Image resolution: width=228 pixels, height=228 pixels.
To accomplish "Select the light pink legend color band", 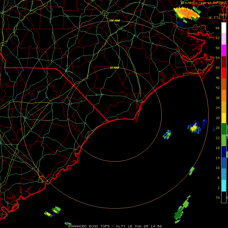I will pyautogui.click(x=224, y=39).
